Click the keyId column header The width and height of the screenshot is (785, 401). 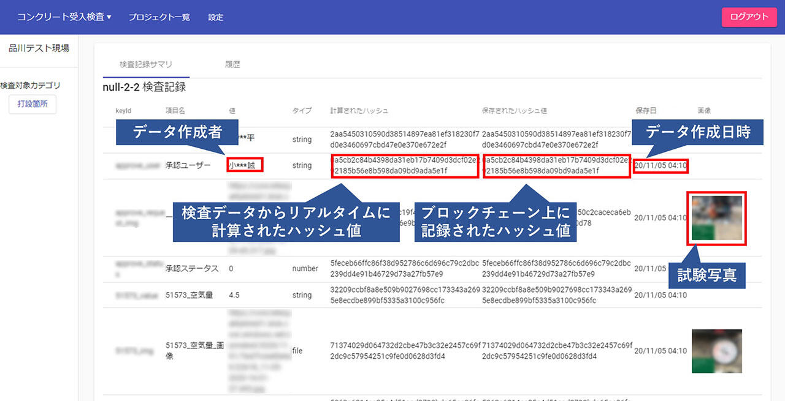pyautogui.click(x=123, y=111)
